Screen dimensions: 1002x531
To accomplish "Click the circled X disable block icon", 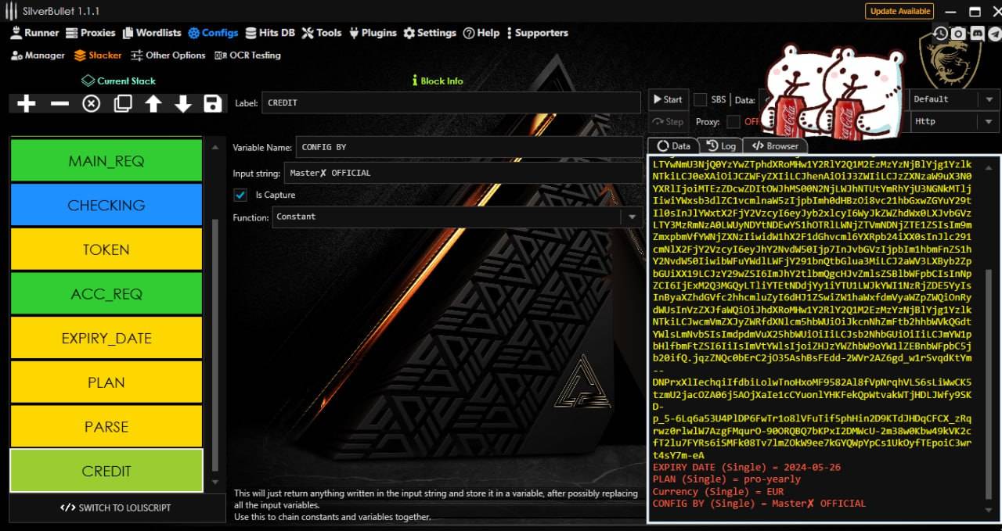I will (92, 103).
